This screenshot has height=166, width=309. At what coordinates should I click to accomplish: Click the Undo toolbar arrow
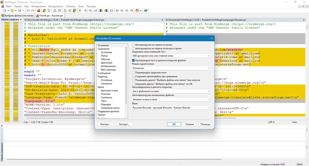click(x=28, y=10)
